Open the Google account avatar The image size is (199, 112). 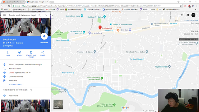tap(193, 15)
